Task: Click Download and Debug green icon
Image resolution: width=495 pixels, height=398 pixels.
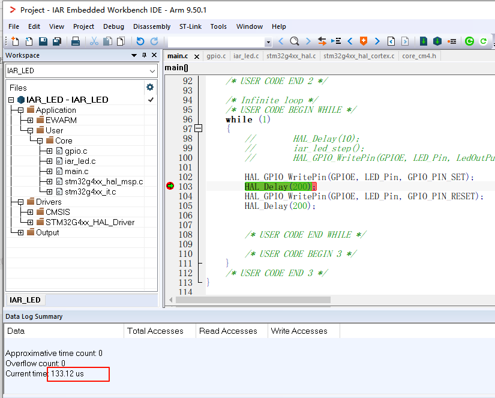Action: tap(469, 41)
